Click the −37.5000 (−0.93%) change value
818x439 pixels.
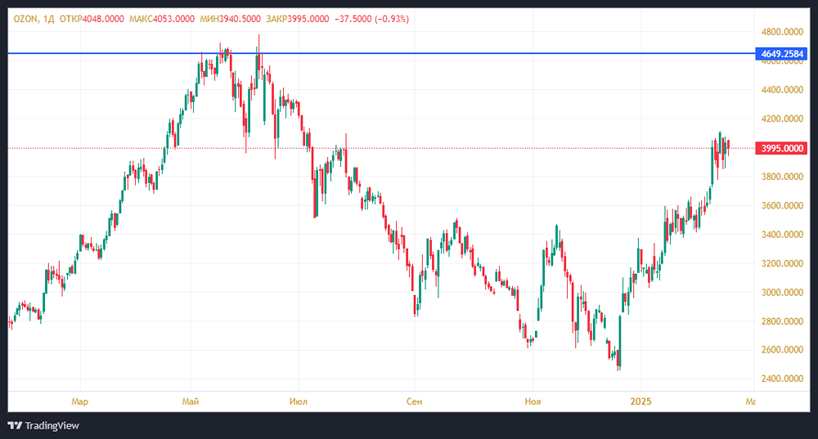[x=372, y=18]
